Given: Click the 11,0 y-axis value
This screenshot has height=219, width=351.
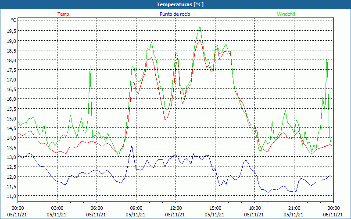Looking at the screenshot, I should 12,196.
